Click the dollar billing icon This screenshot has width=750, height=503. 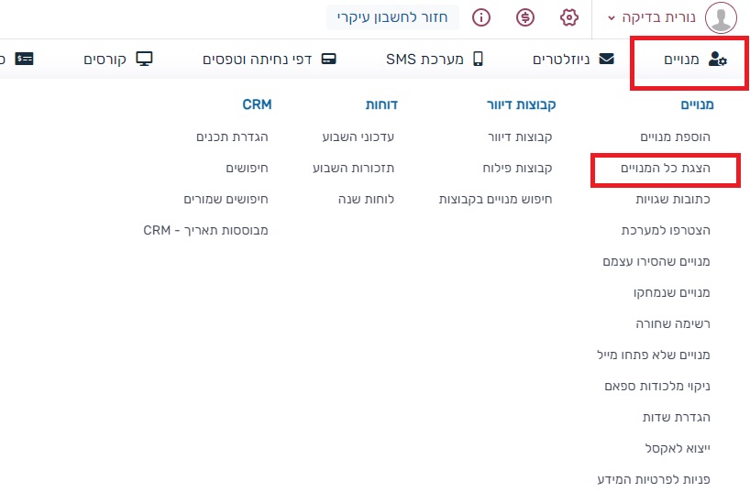525,17
